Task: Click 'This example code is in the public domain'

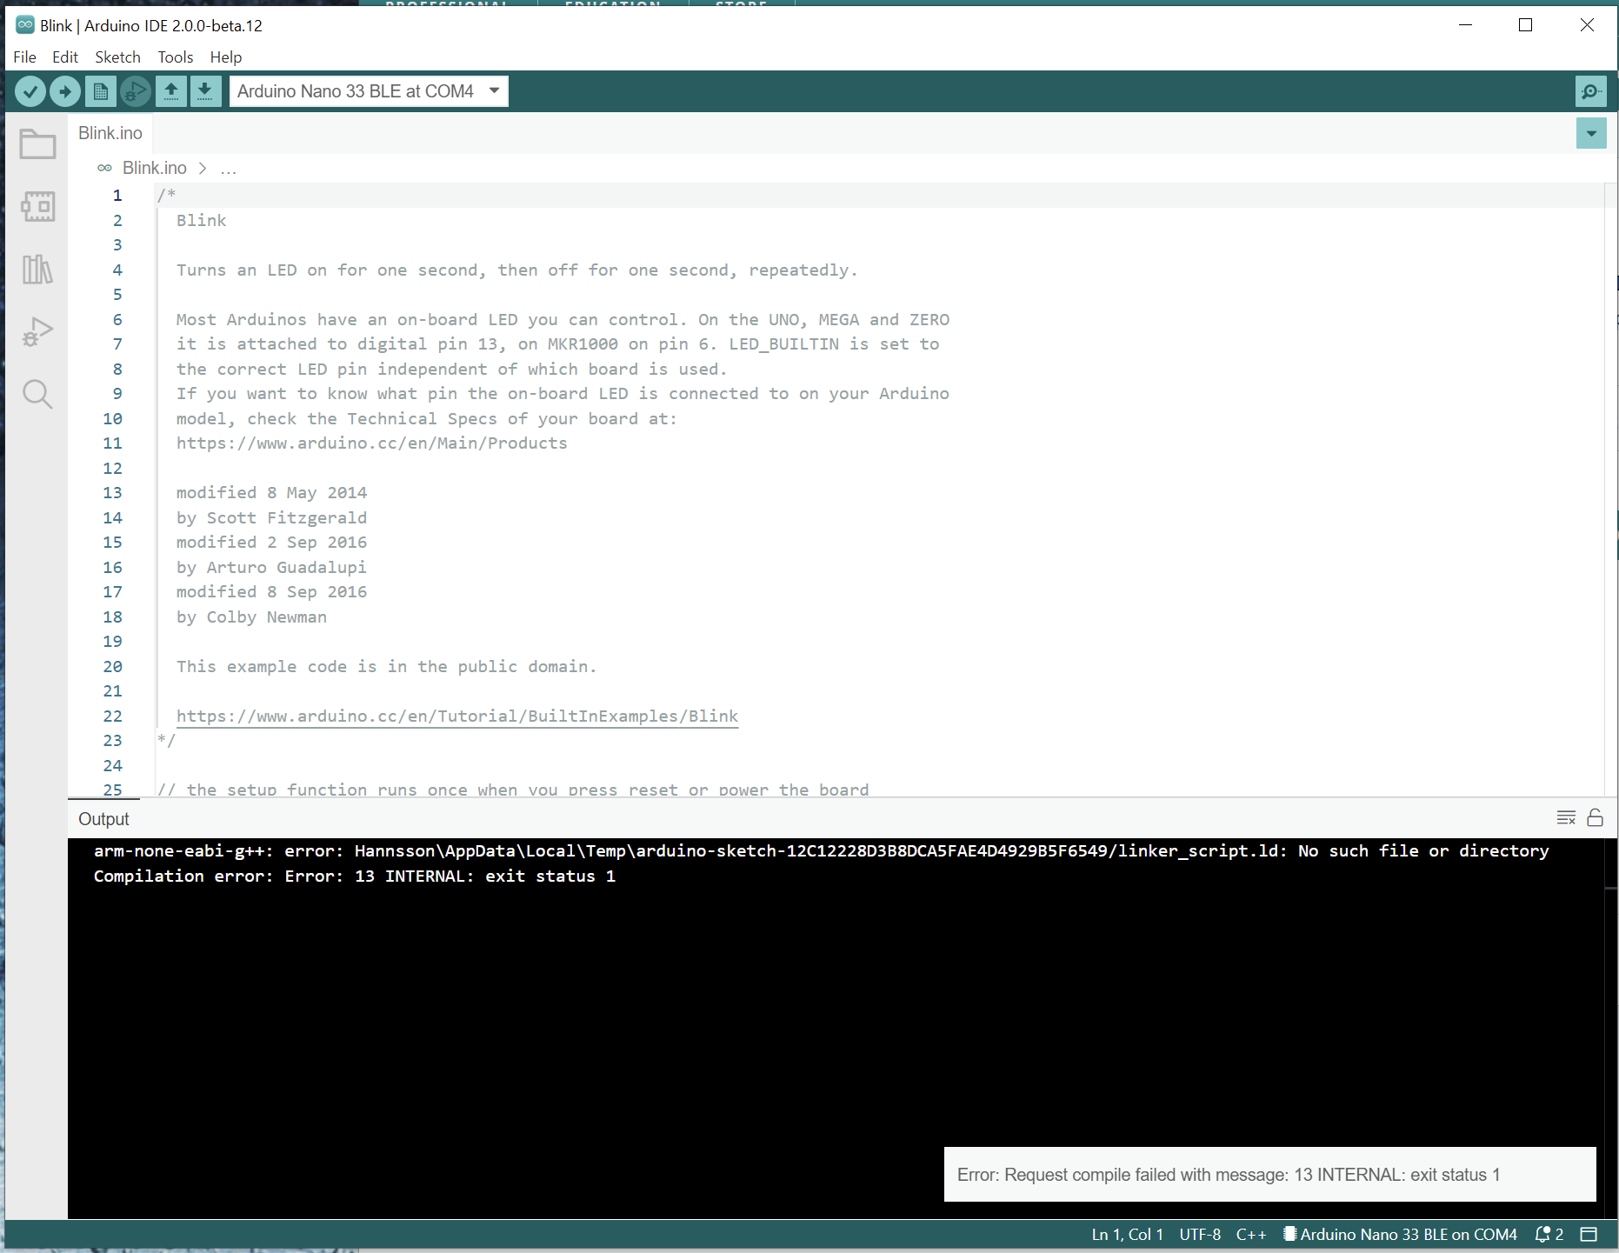Action: pos(386,666)
